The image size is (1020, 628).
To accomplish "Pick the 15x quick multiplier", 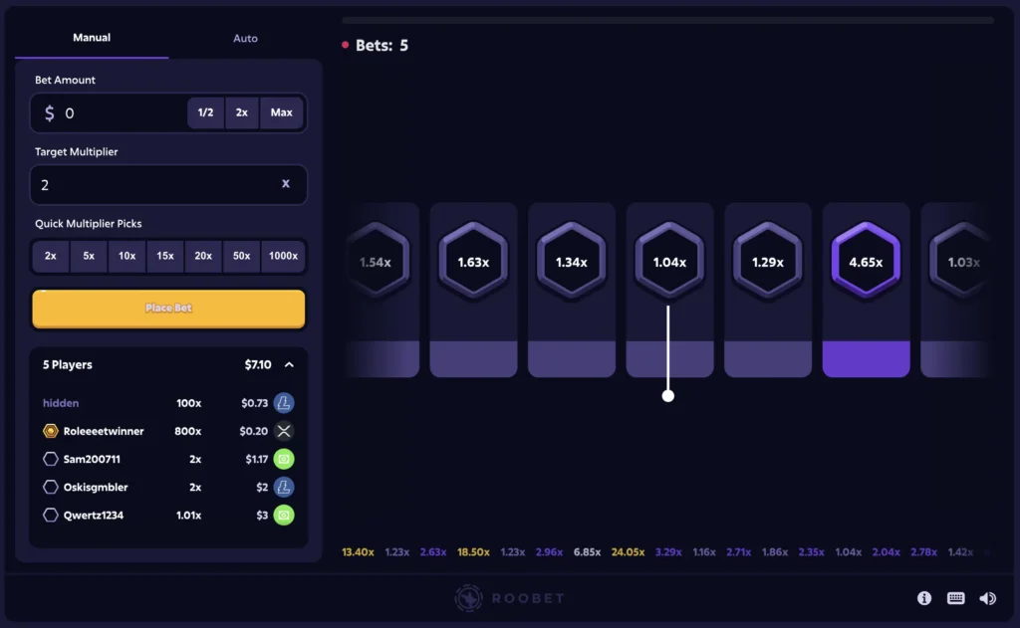I will 165,256.
